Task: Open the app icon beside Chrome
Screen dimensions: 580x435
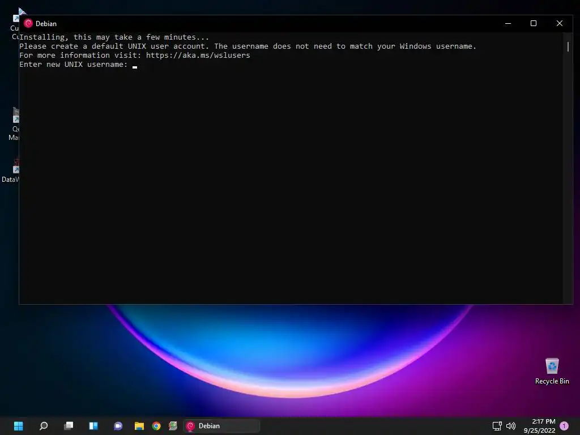Action: tap(173, 426)
